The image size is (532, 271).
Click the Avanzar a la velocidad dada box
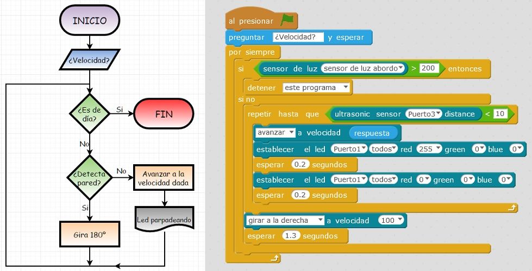pyautogui.click(x=163, y=178)
